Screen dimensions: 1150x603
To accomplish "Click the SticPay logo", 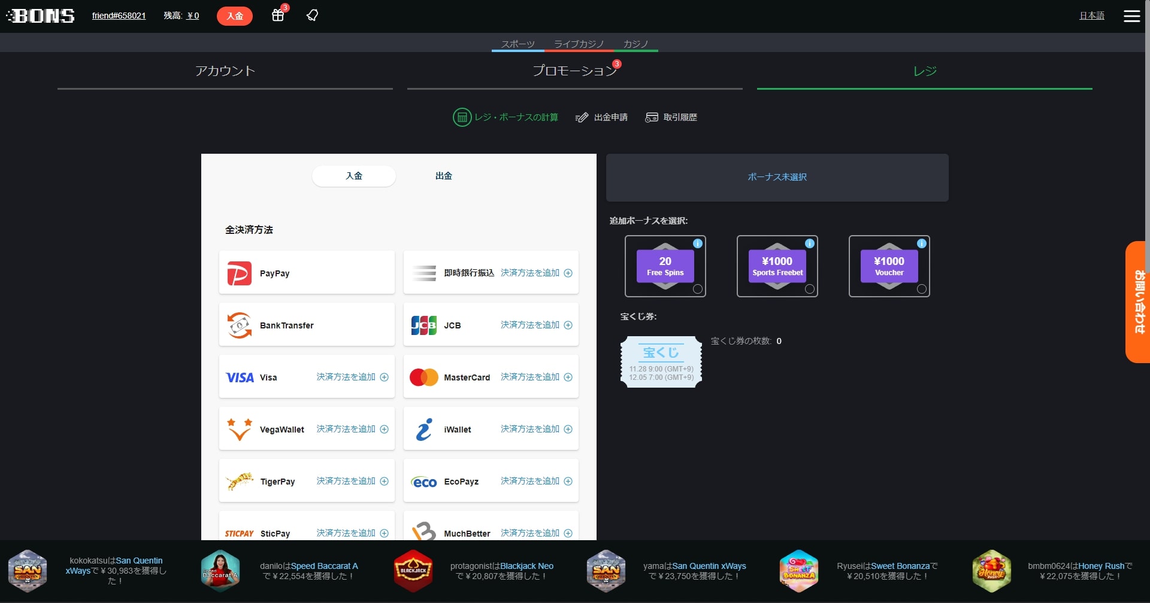I will (x=240, y=534).
